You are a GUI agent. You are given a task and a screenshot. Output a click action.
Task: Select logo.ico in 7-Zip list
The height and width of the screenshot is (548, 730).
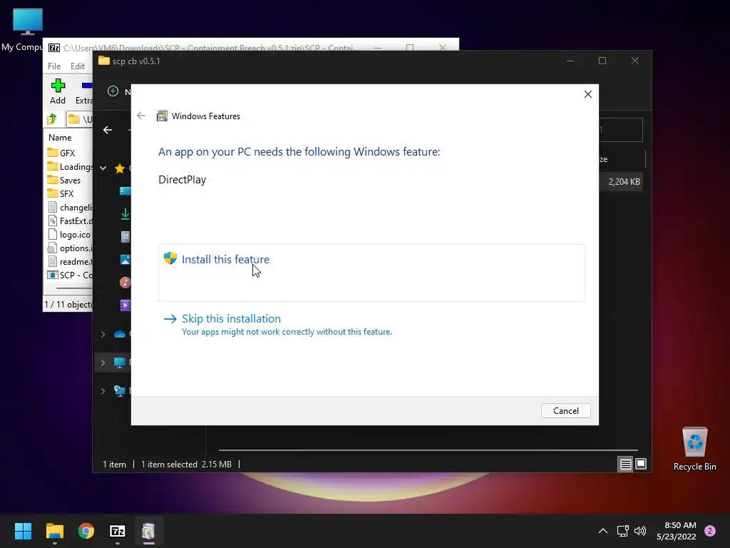(x=69, y=234)
